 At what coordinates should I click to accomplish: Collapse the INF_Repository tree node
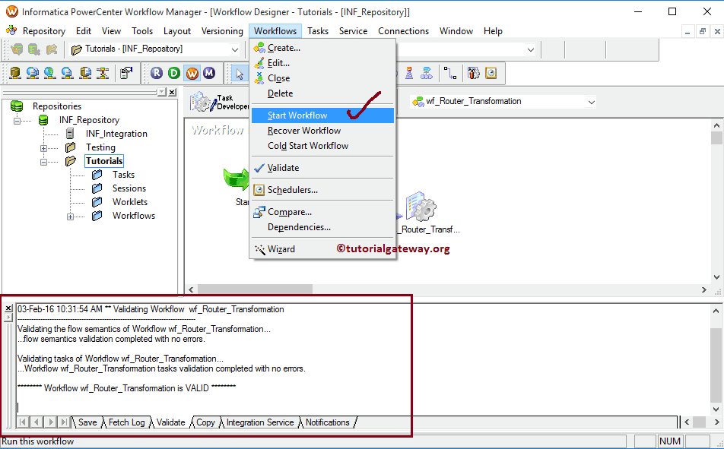[17, 121]
